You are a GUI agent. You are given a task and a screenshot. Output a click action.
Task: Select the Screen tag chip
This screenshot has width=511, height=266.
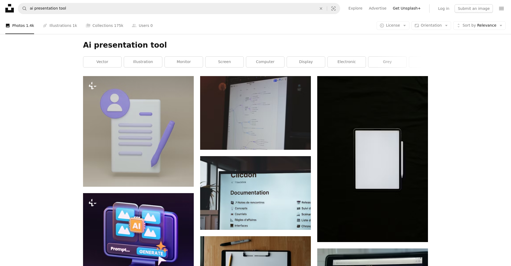point(224,62)
